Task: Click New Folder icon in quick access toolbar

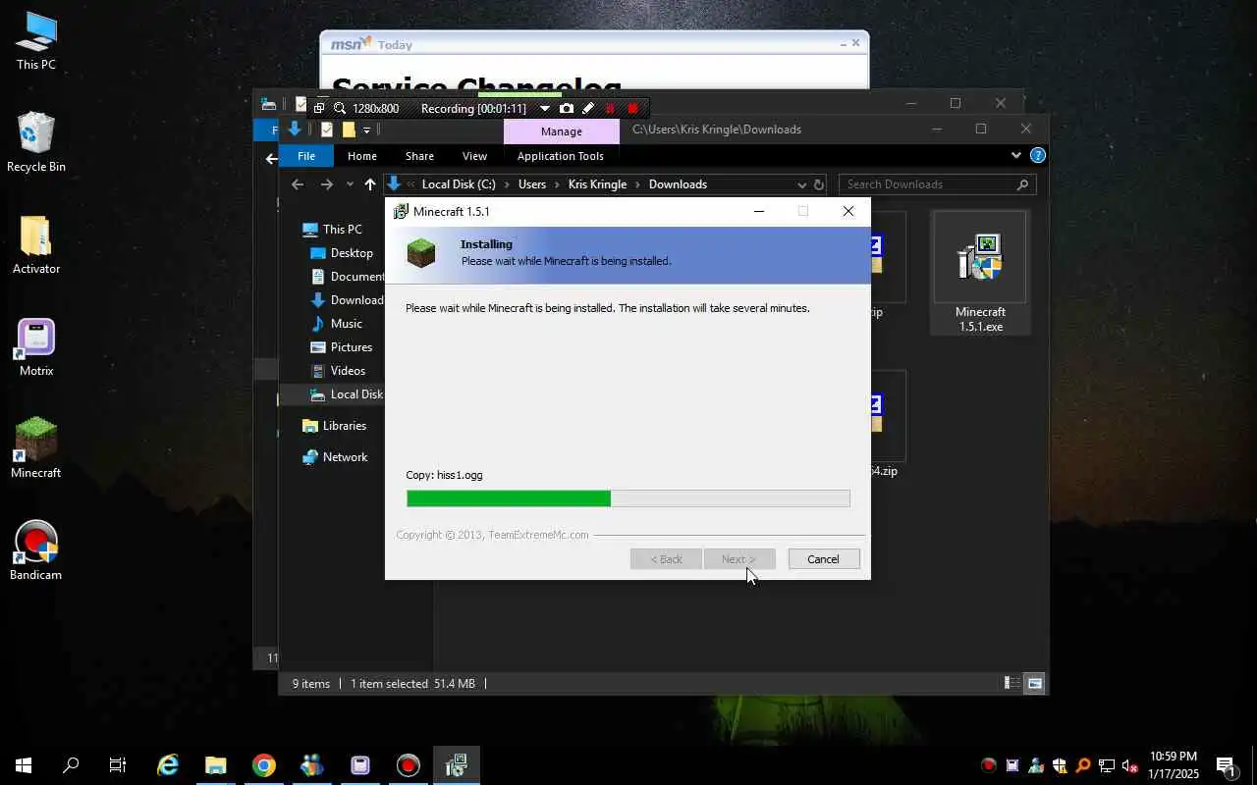Action: pyautogui.click(x=348, y=130)
